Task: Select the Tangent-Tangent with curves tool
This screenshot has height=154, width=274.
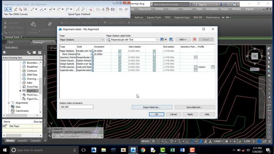Action: click(x=7, y=9)
